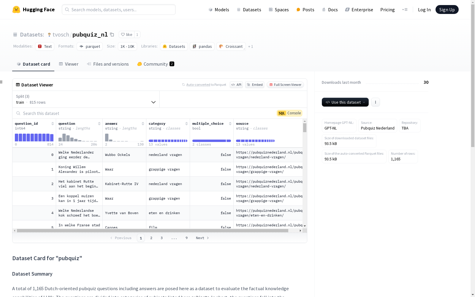Image resolution: width=475 pixels, height=297 pixels.
Task: Click the 'Wubbo Ockels' answer cell
Action: (x=124, y=155)
